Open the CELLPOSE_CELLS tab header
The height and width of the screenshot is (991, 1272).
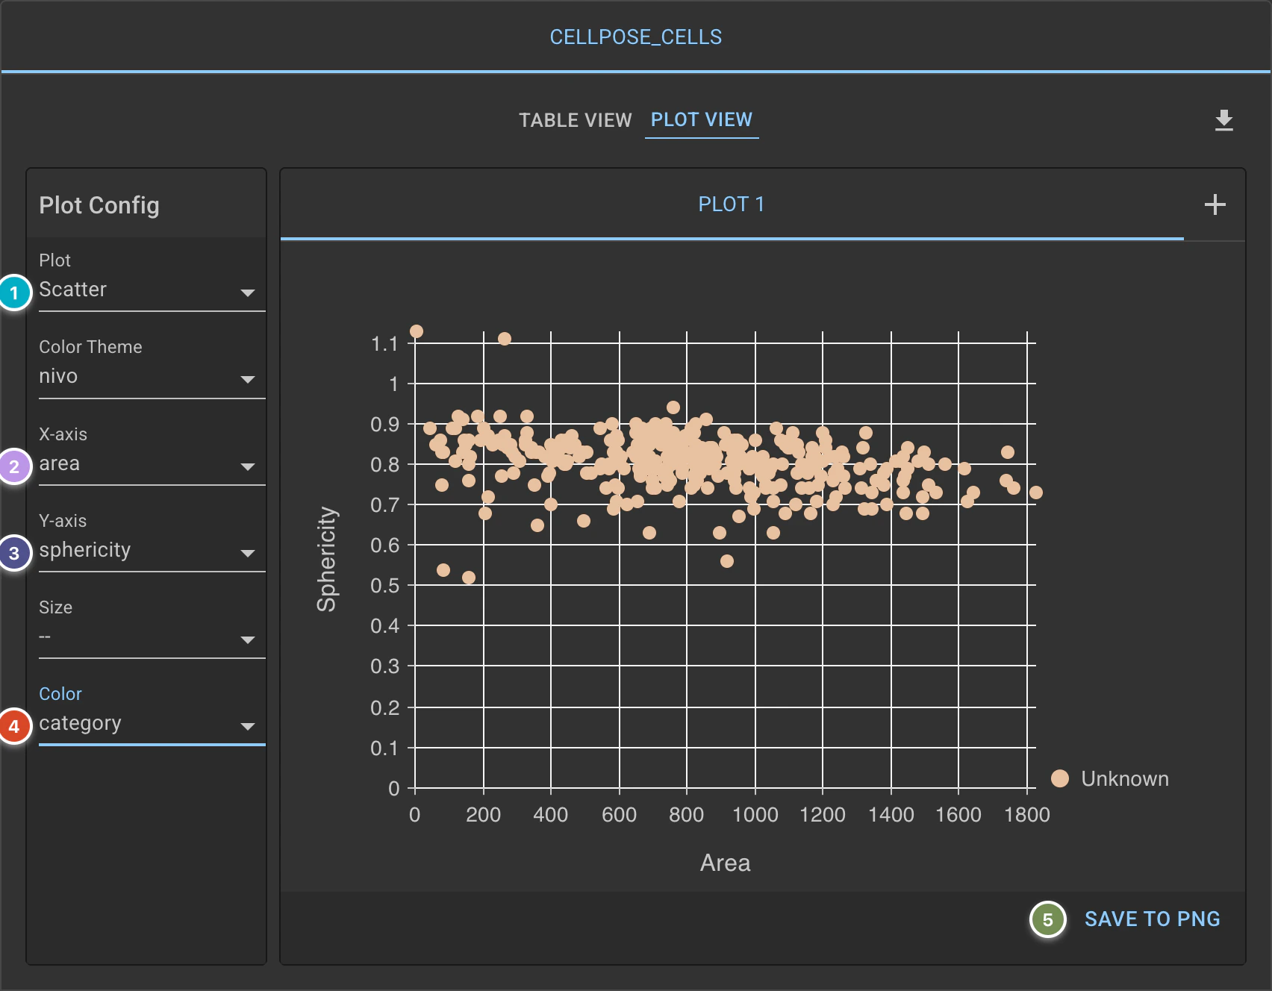click(x=636, y=37)
